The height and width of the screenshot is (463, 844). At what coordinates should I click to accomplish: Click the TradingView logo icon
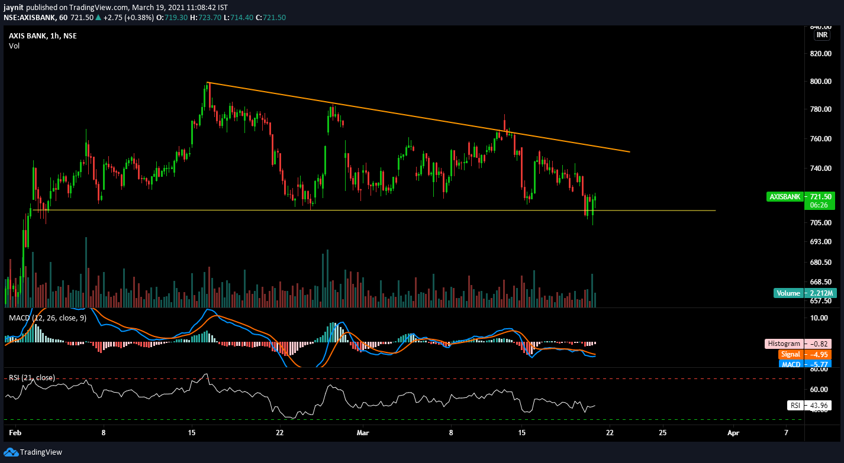[11, 452]
